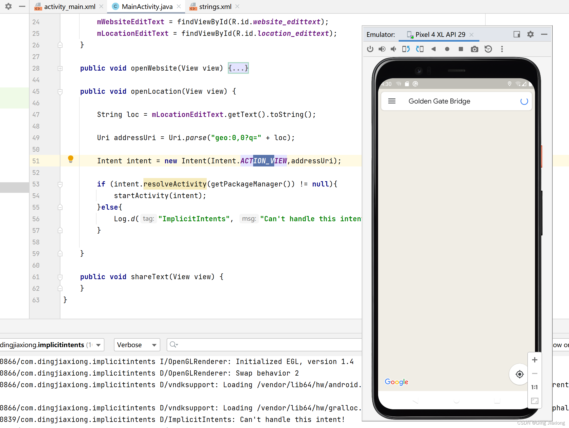Reset zoom with the 1:1 button
The height and width of the screenshot is (428, 569).
534,387
